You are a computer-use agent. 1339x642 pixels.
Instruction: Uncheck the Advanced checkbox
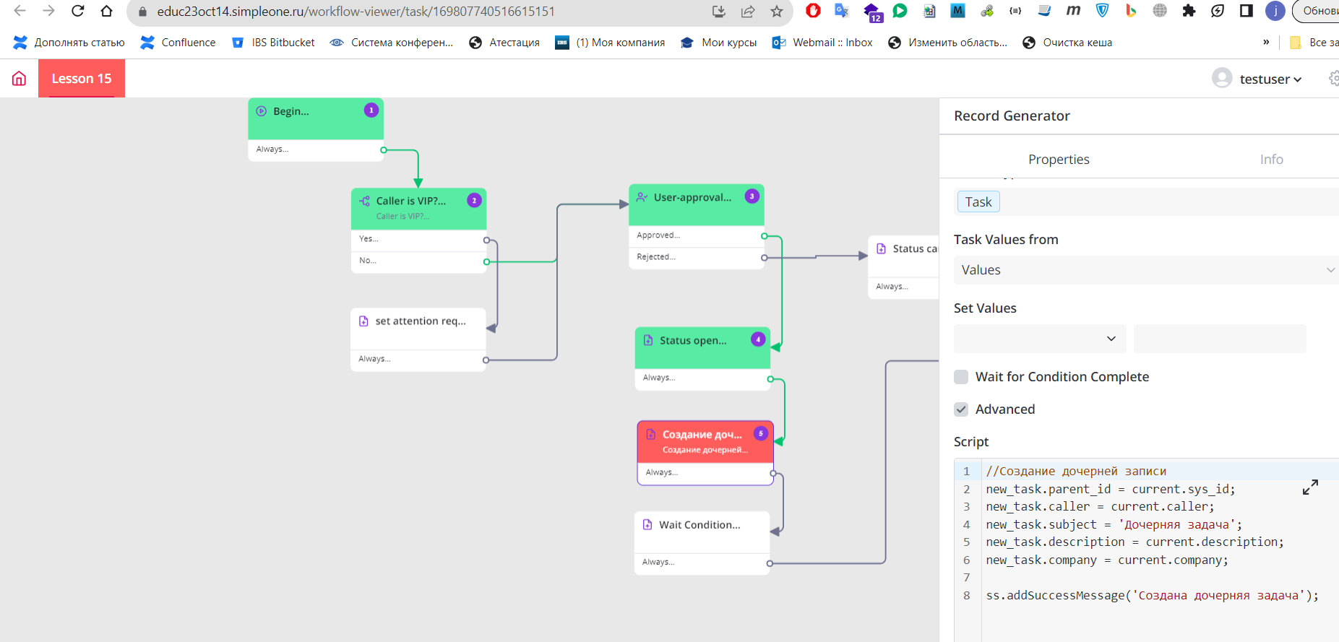point(961,409)
